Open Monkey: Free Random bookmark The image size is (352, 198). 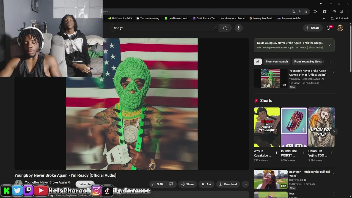262,18
